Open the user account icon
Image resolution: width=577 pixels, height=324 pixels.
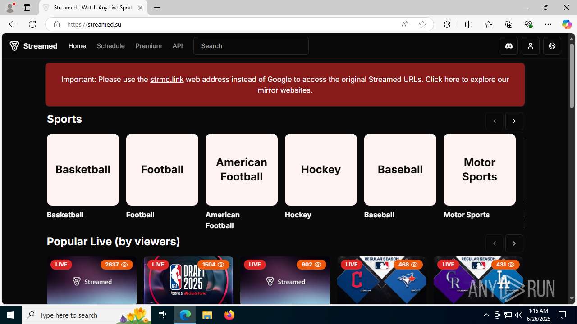(x=531, y=46)
